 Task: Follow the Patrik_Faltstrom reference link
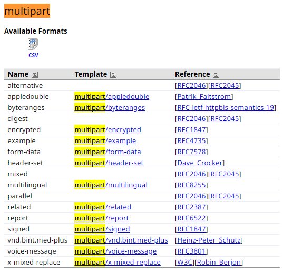click(x=204, y=97)
